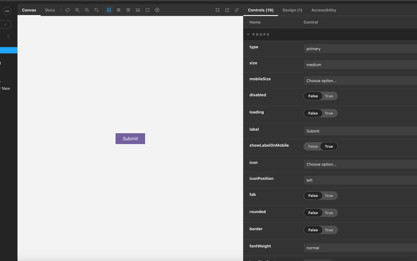Viewport: 417px width, 261px height.
Task: Edit the label field containing Submit
Action: click(360, 131)
